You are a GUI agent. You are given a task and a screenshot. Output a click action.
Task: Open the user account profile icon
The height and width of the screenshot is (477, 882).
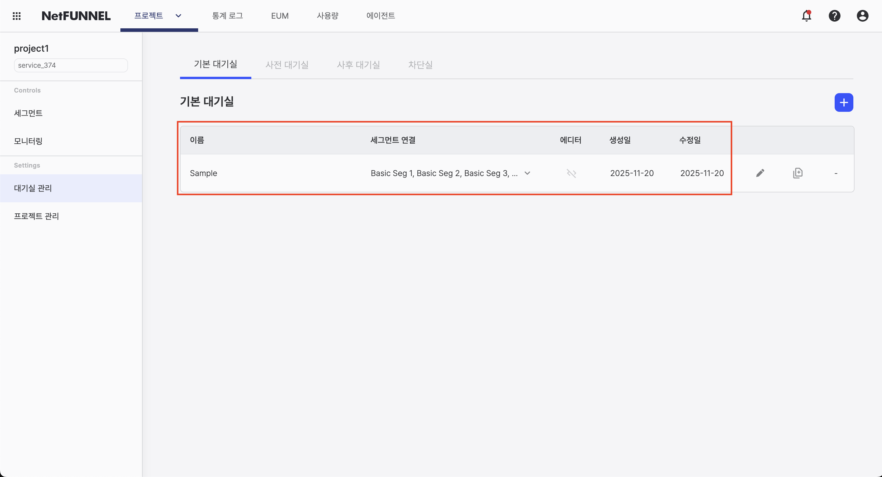pos(862,16)
